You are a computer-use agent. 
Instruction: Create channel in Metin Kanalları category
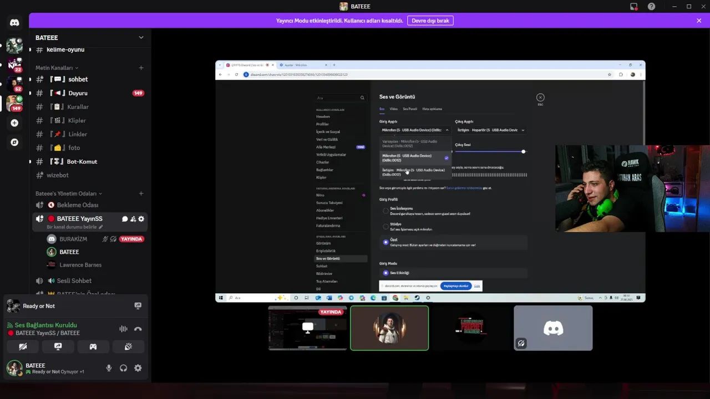(x=141, y=68)
